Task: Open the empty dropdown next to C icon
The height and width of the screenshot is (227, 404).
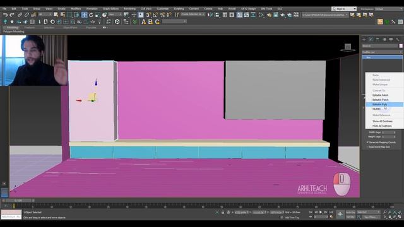Action: tap(174, 21)
